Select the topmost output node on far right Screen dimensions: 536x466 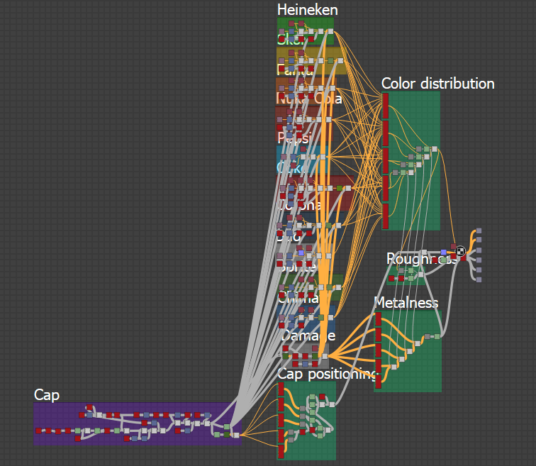tap(479, 231)
